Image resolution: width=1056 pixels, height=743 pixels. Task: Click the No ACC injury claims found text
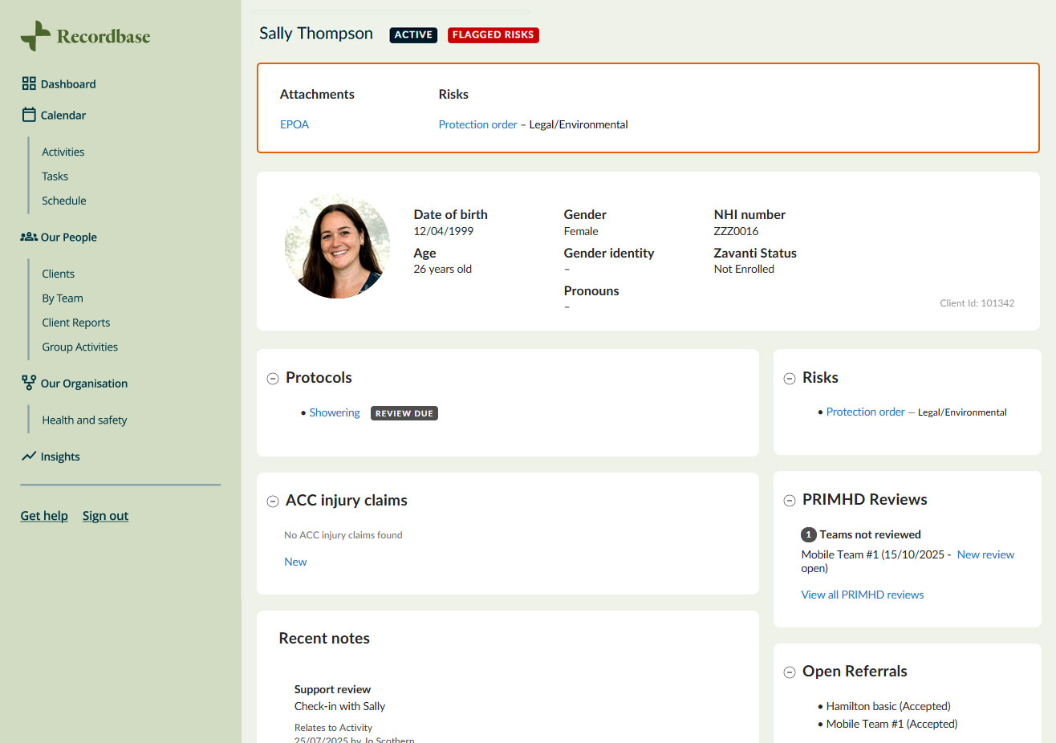point(343,535)
